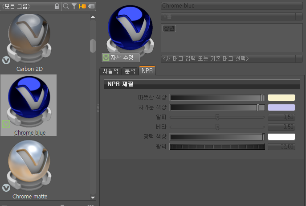Open the V볼 dropdown
Image resolution: width=306 pixels, height=206 pixels.
232,16
